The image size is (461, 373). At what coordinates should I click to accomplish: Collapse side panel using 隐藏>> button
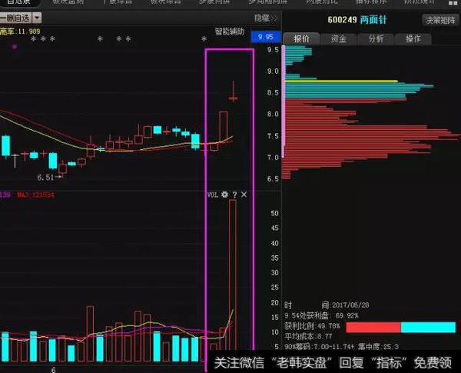[264, 18]
